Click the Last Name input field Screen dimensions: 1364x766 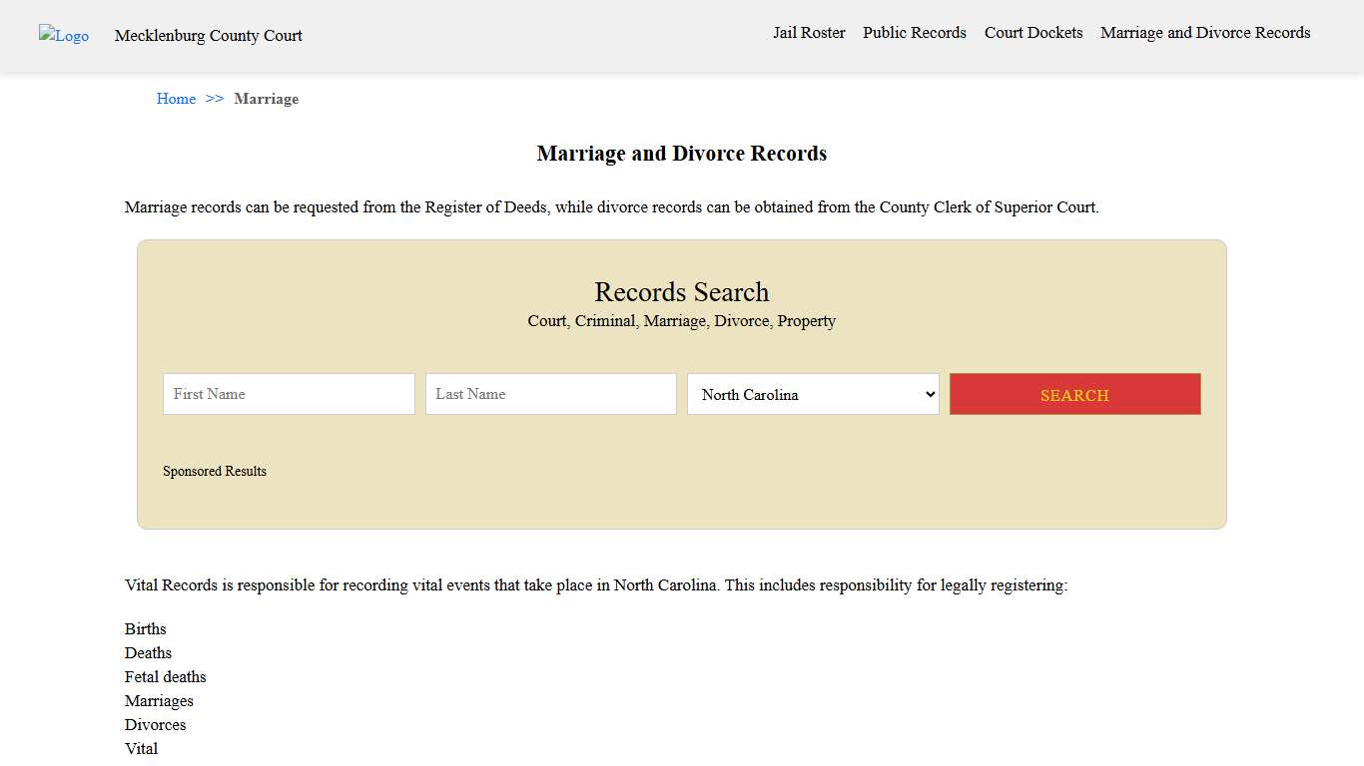pos(550,394)
